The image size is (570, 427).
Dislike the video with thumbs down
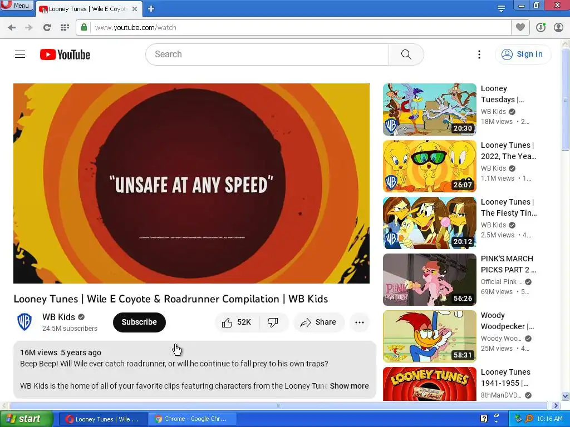(x=273, y=322)
